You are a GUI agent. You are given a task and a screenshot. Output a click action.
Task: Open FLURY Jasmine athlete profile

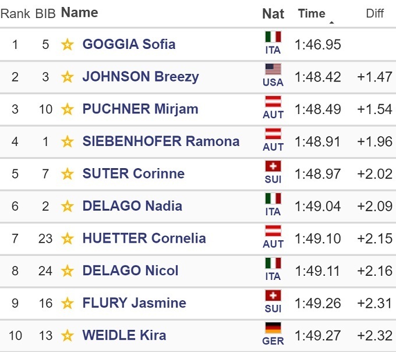point(134,303)
